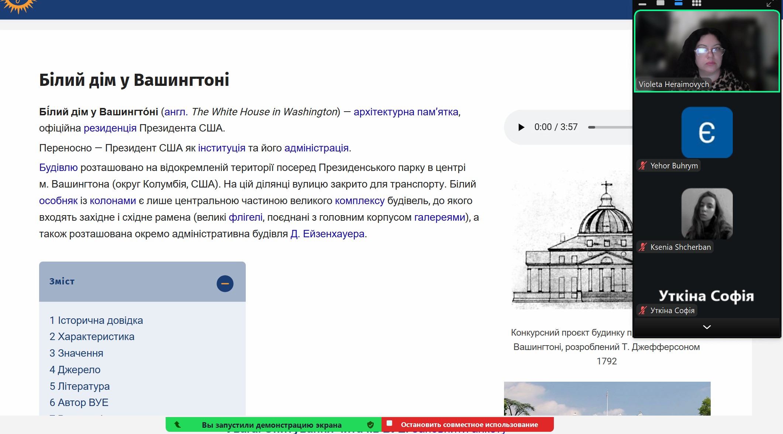Viewport: 783px width, 434px height.
Task: Switch to single active speaker view icon
Action: tap(660, 3)
